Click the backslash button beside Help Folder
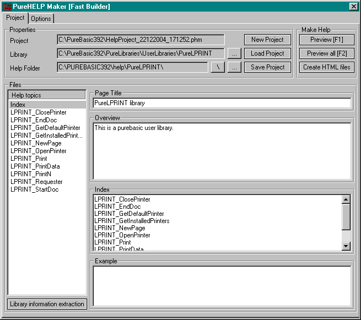Image resolution: width=361 pixels, height=320 pixels. point(218,67)
